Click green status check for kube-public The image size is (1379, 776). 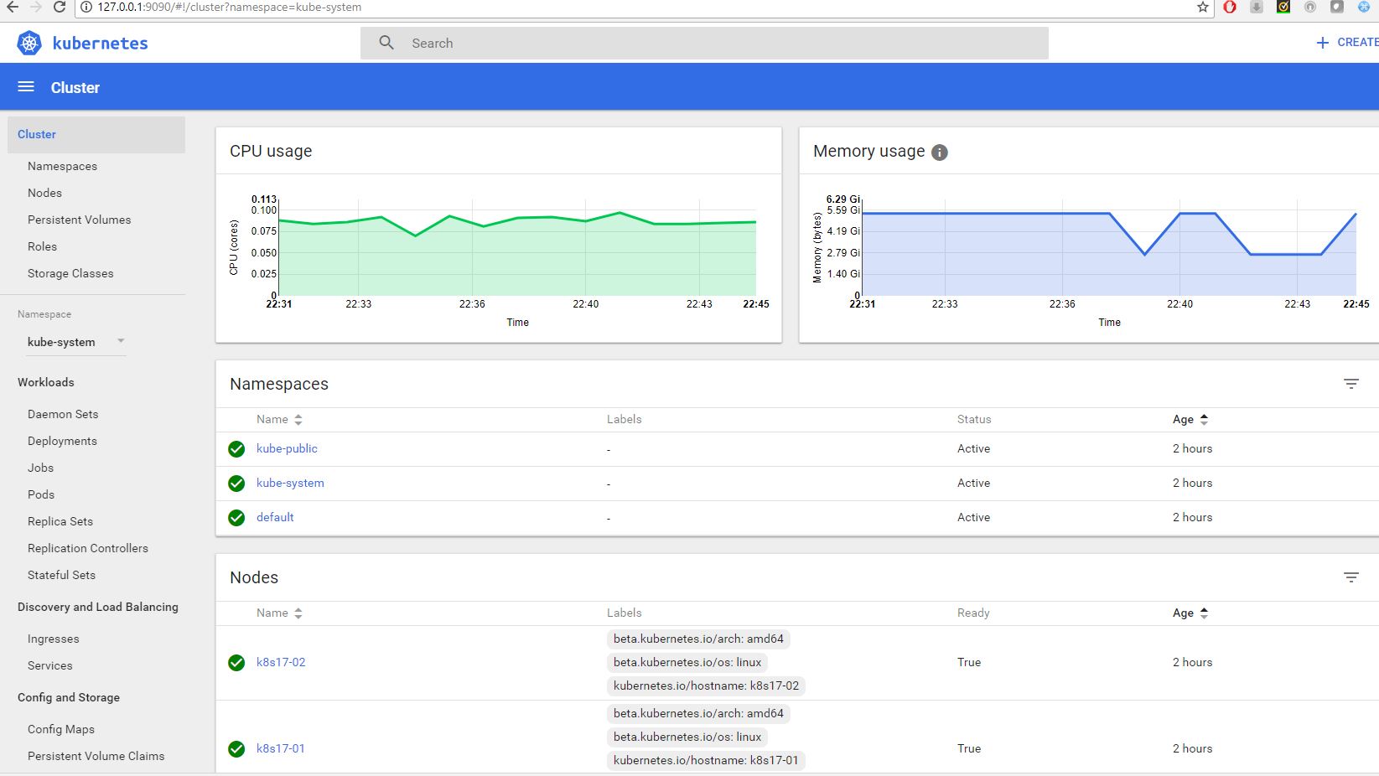(236, 449)
